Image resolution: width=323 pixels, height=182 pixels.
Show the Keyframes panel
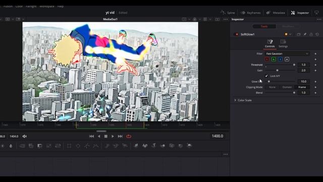tap(250, 13)
